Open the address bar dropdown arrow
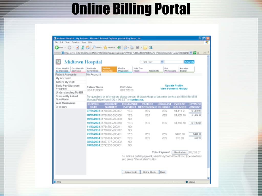This screenshot has height=196, width=262. point(191,53)
